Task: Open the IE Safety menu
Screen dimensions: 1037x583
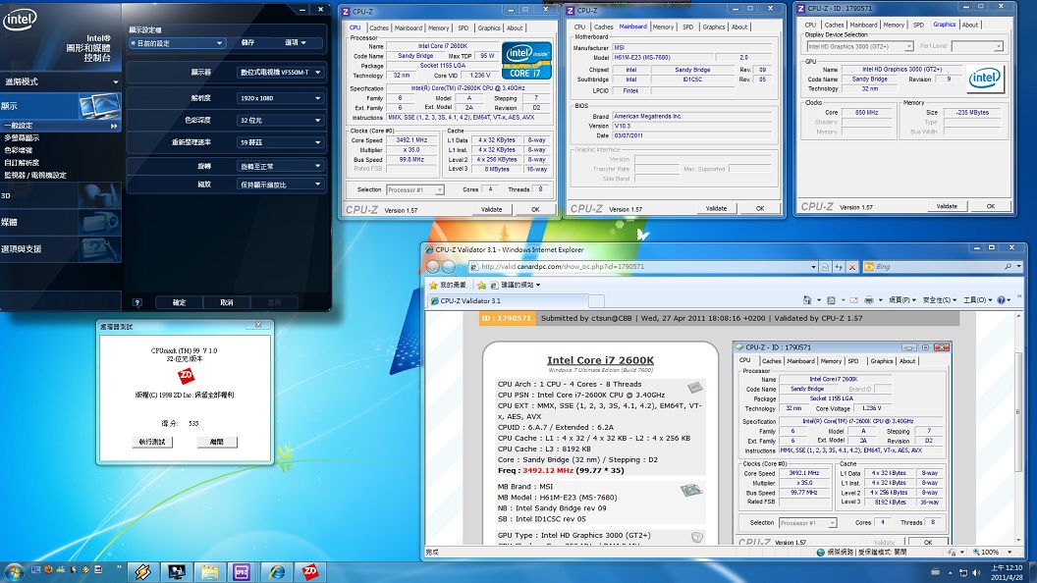Action: click(940, 300)
